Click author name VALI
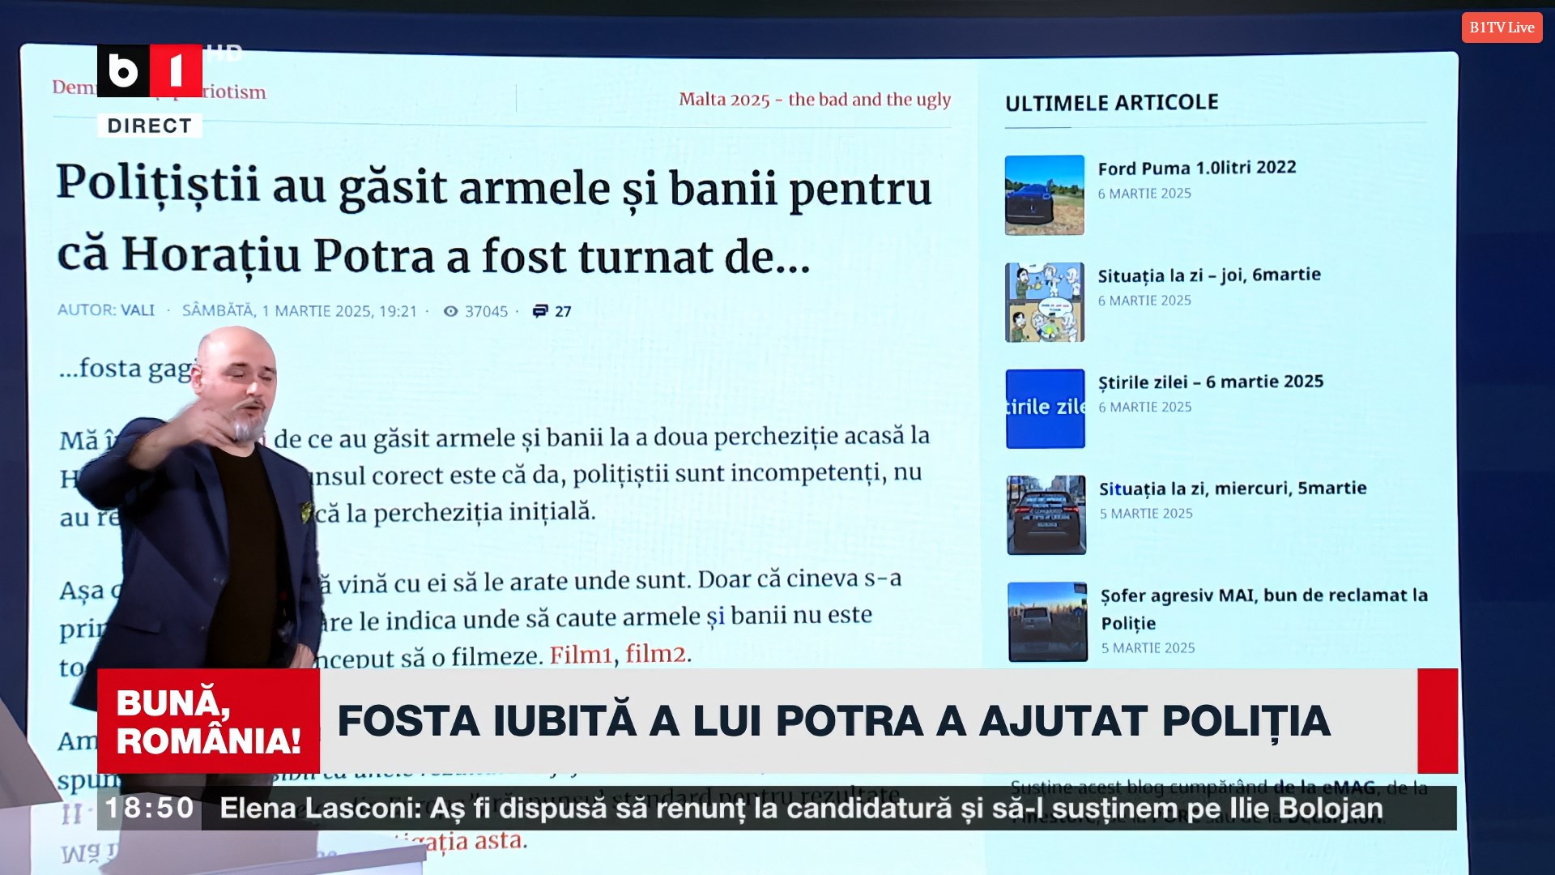Image resolution: width=1555 pixels, height=875 pixels. (x=138, y=310)
